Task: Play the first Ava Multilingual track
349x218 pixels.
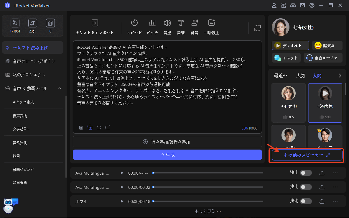Action: (122, 173)
